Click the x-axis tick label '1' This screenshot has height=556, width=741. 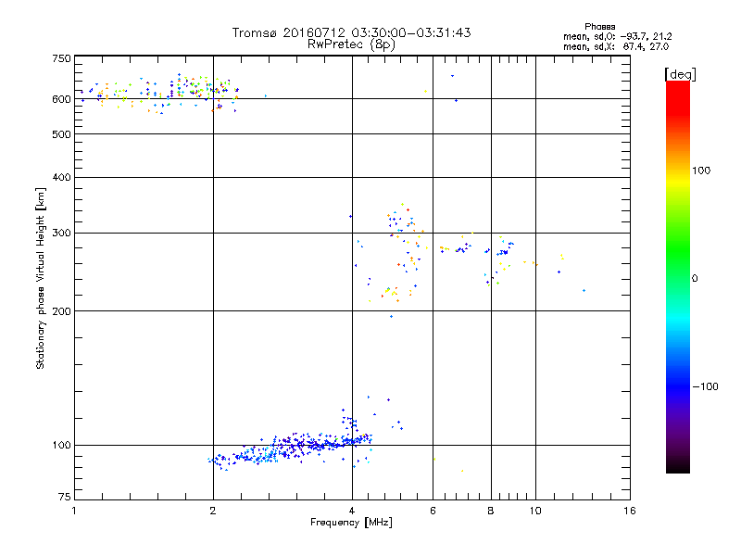click(74, 511)
